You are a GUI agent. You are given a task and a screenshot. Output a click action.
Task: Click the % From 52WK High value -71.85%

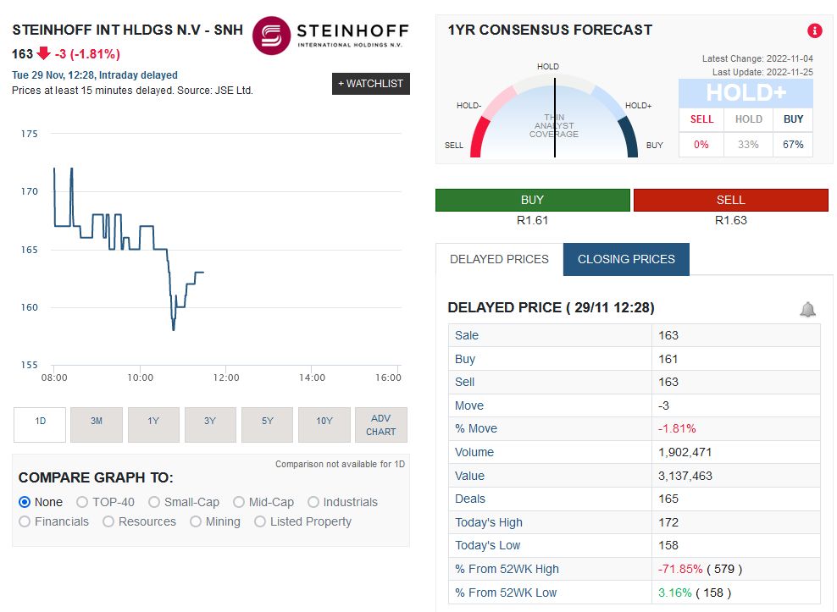click(x=680, y=570)
